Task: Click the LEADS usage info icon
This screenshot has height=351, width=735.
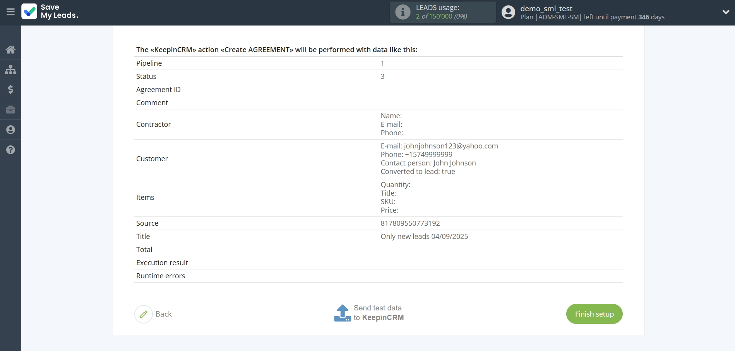Action: click(403, 12)
